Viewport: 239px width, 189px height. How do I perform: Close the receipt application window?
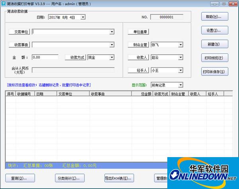tap(233, 4)
